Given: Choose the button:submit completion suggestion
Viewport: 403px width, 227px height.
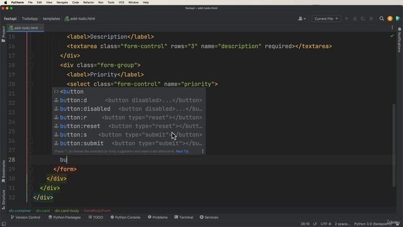Looking at the screenshot, I should [128, 143].
